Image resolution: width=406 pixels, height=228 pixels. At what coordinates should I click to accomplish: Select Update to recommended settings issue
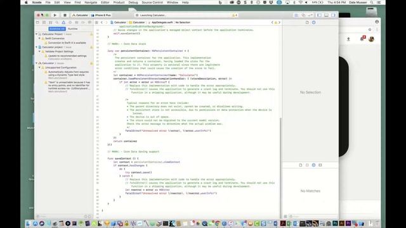click(67, 56)
